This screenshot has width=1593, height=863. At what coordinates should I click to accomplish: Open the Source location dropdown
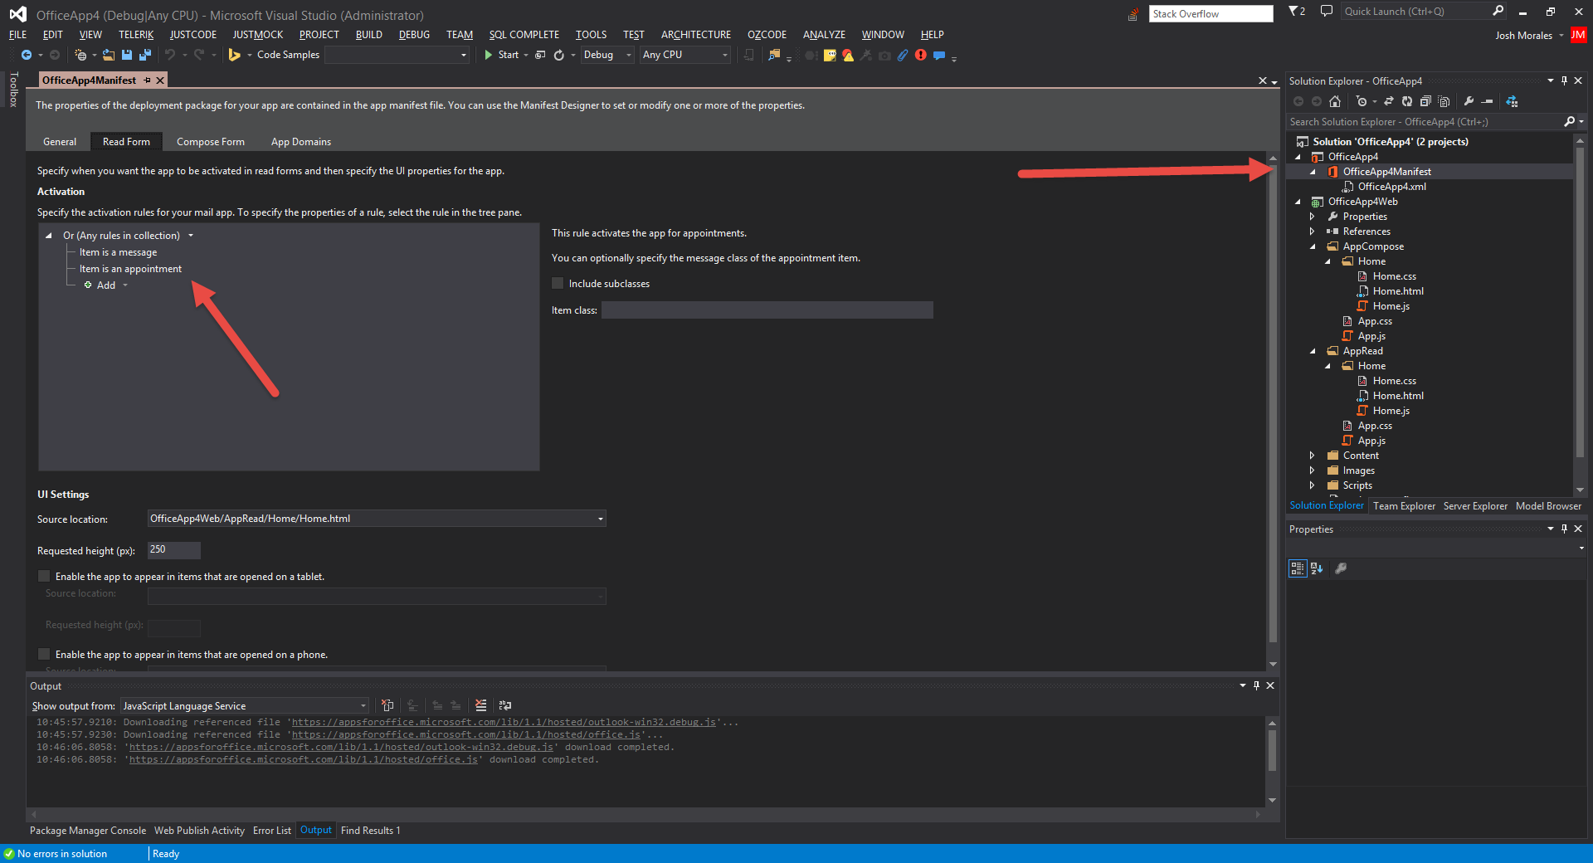pyautogui.click(x=599, y=519)
